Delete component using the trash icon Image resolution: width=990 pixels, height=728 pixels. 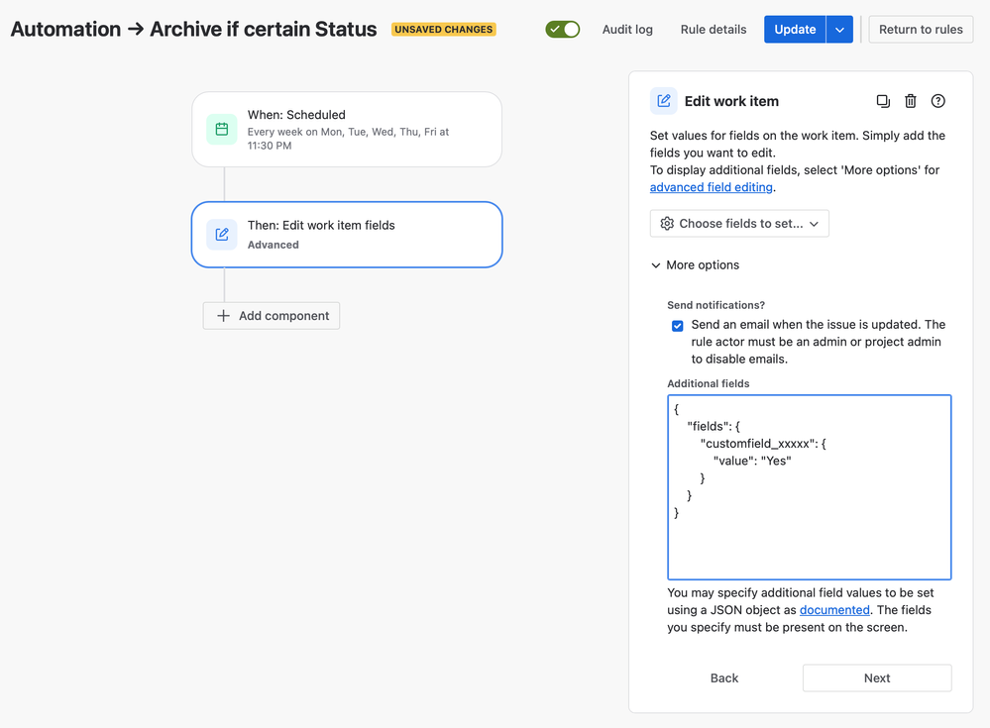pyautogui.click(x=911, y=101)
